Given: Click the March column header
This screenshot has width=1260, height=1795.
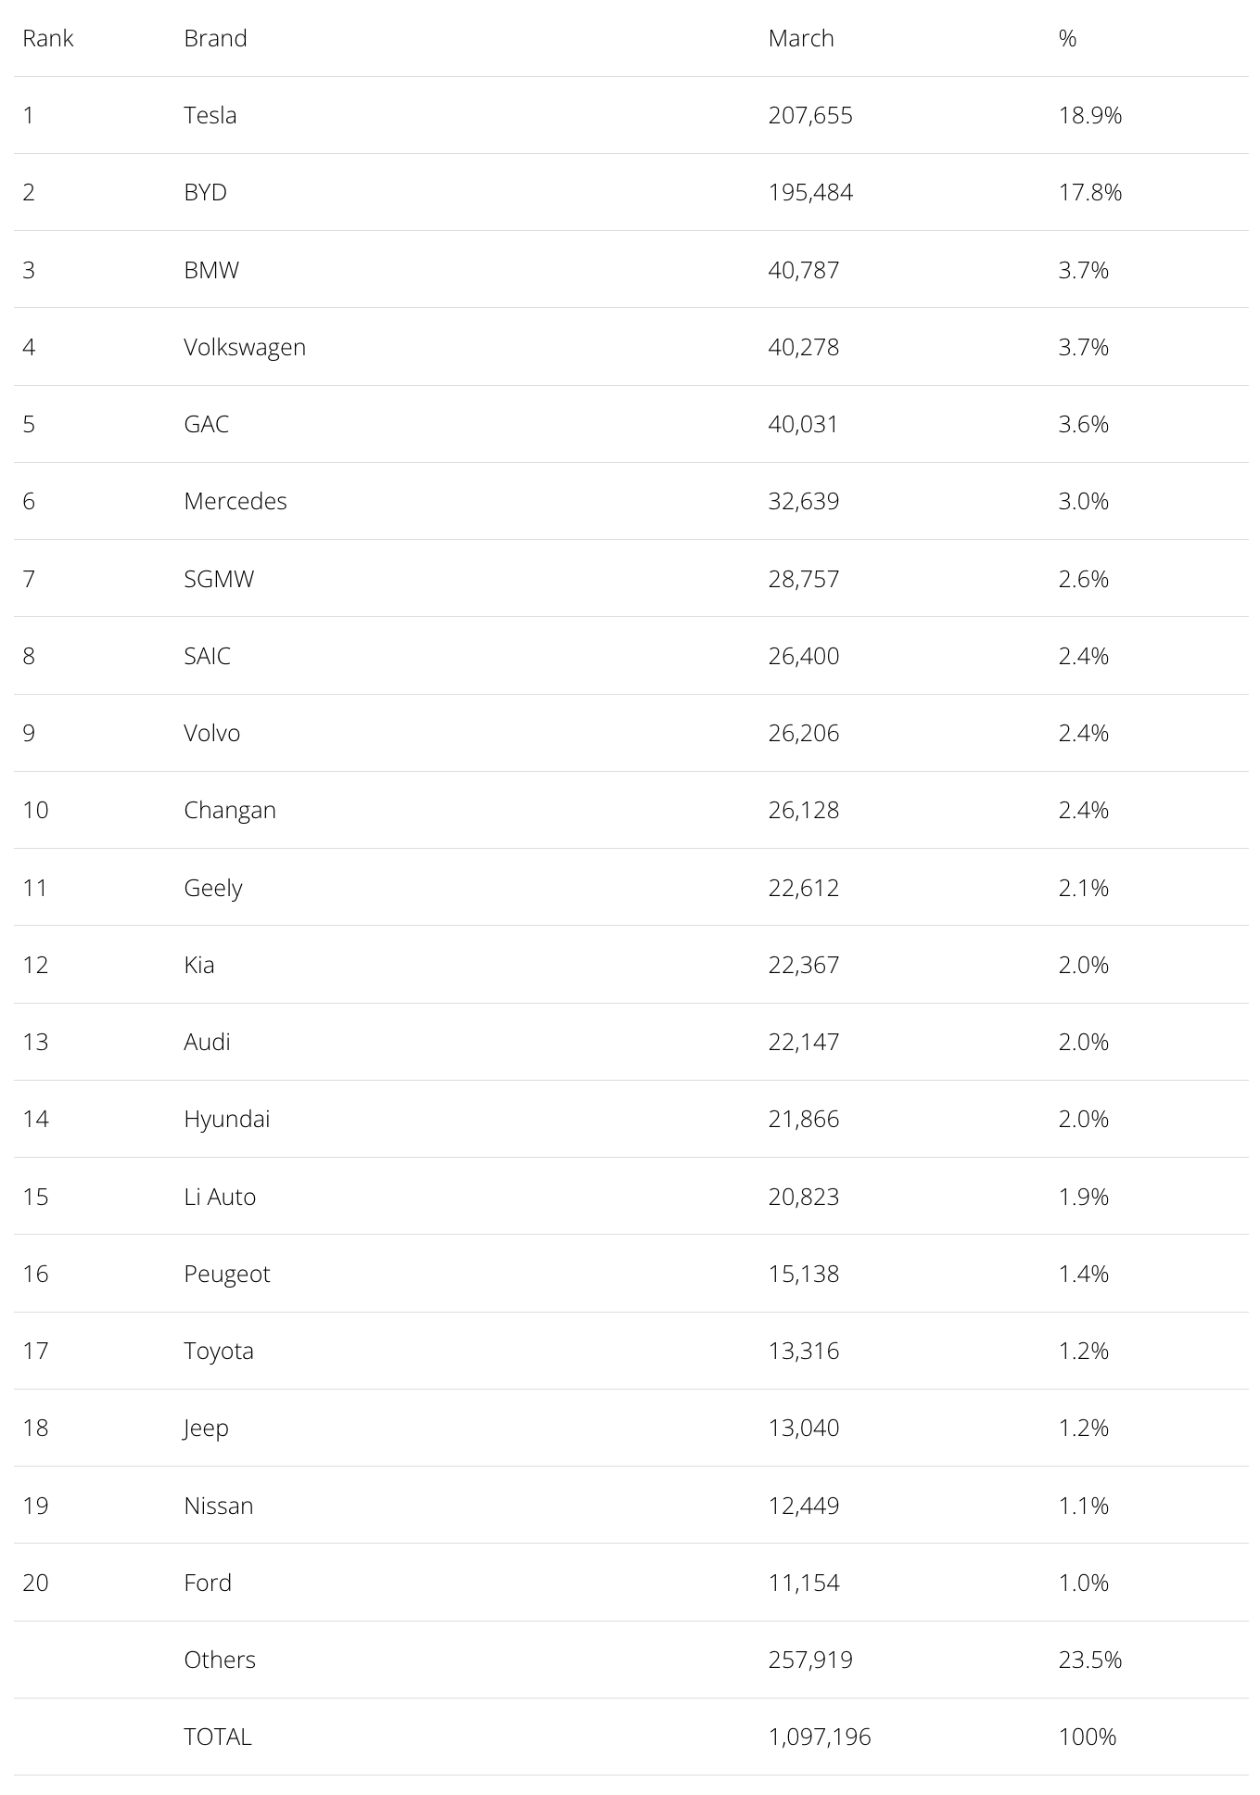Looking at the screenshot, I should [801, 38].
